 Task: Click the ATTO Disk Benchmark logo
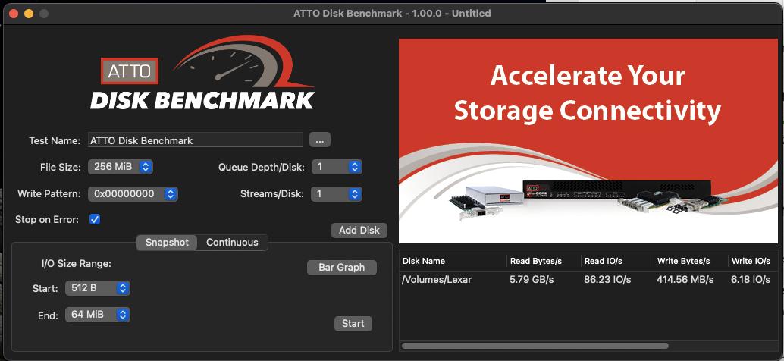(x=202, y=74)
